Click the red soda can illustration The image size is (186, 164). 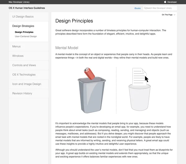[89, 74]
